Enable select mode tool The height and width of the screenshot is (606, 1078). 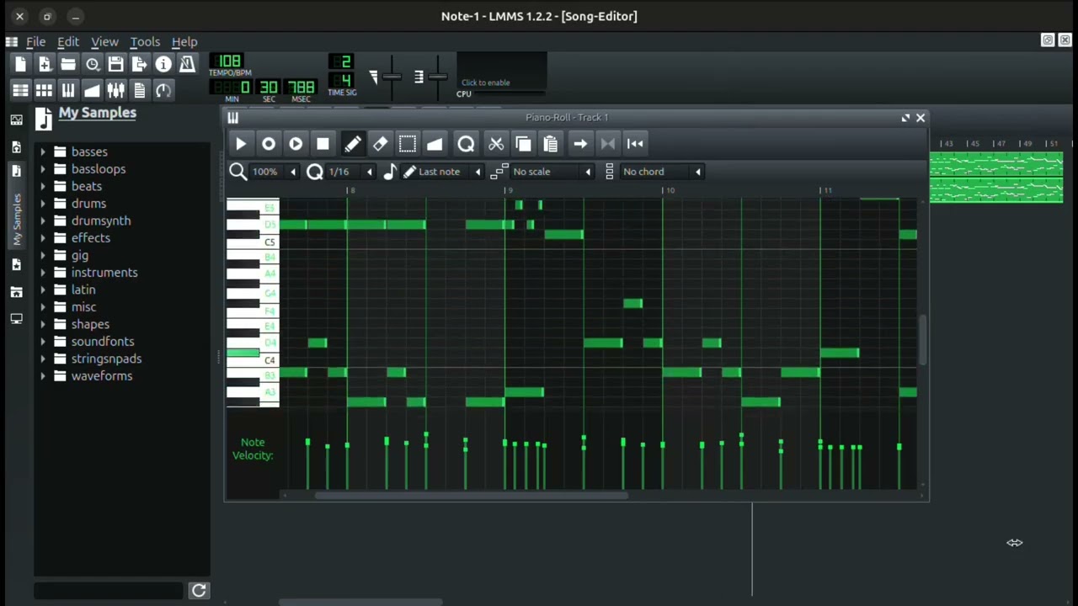pyautogui.click(x=408, y=144)
